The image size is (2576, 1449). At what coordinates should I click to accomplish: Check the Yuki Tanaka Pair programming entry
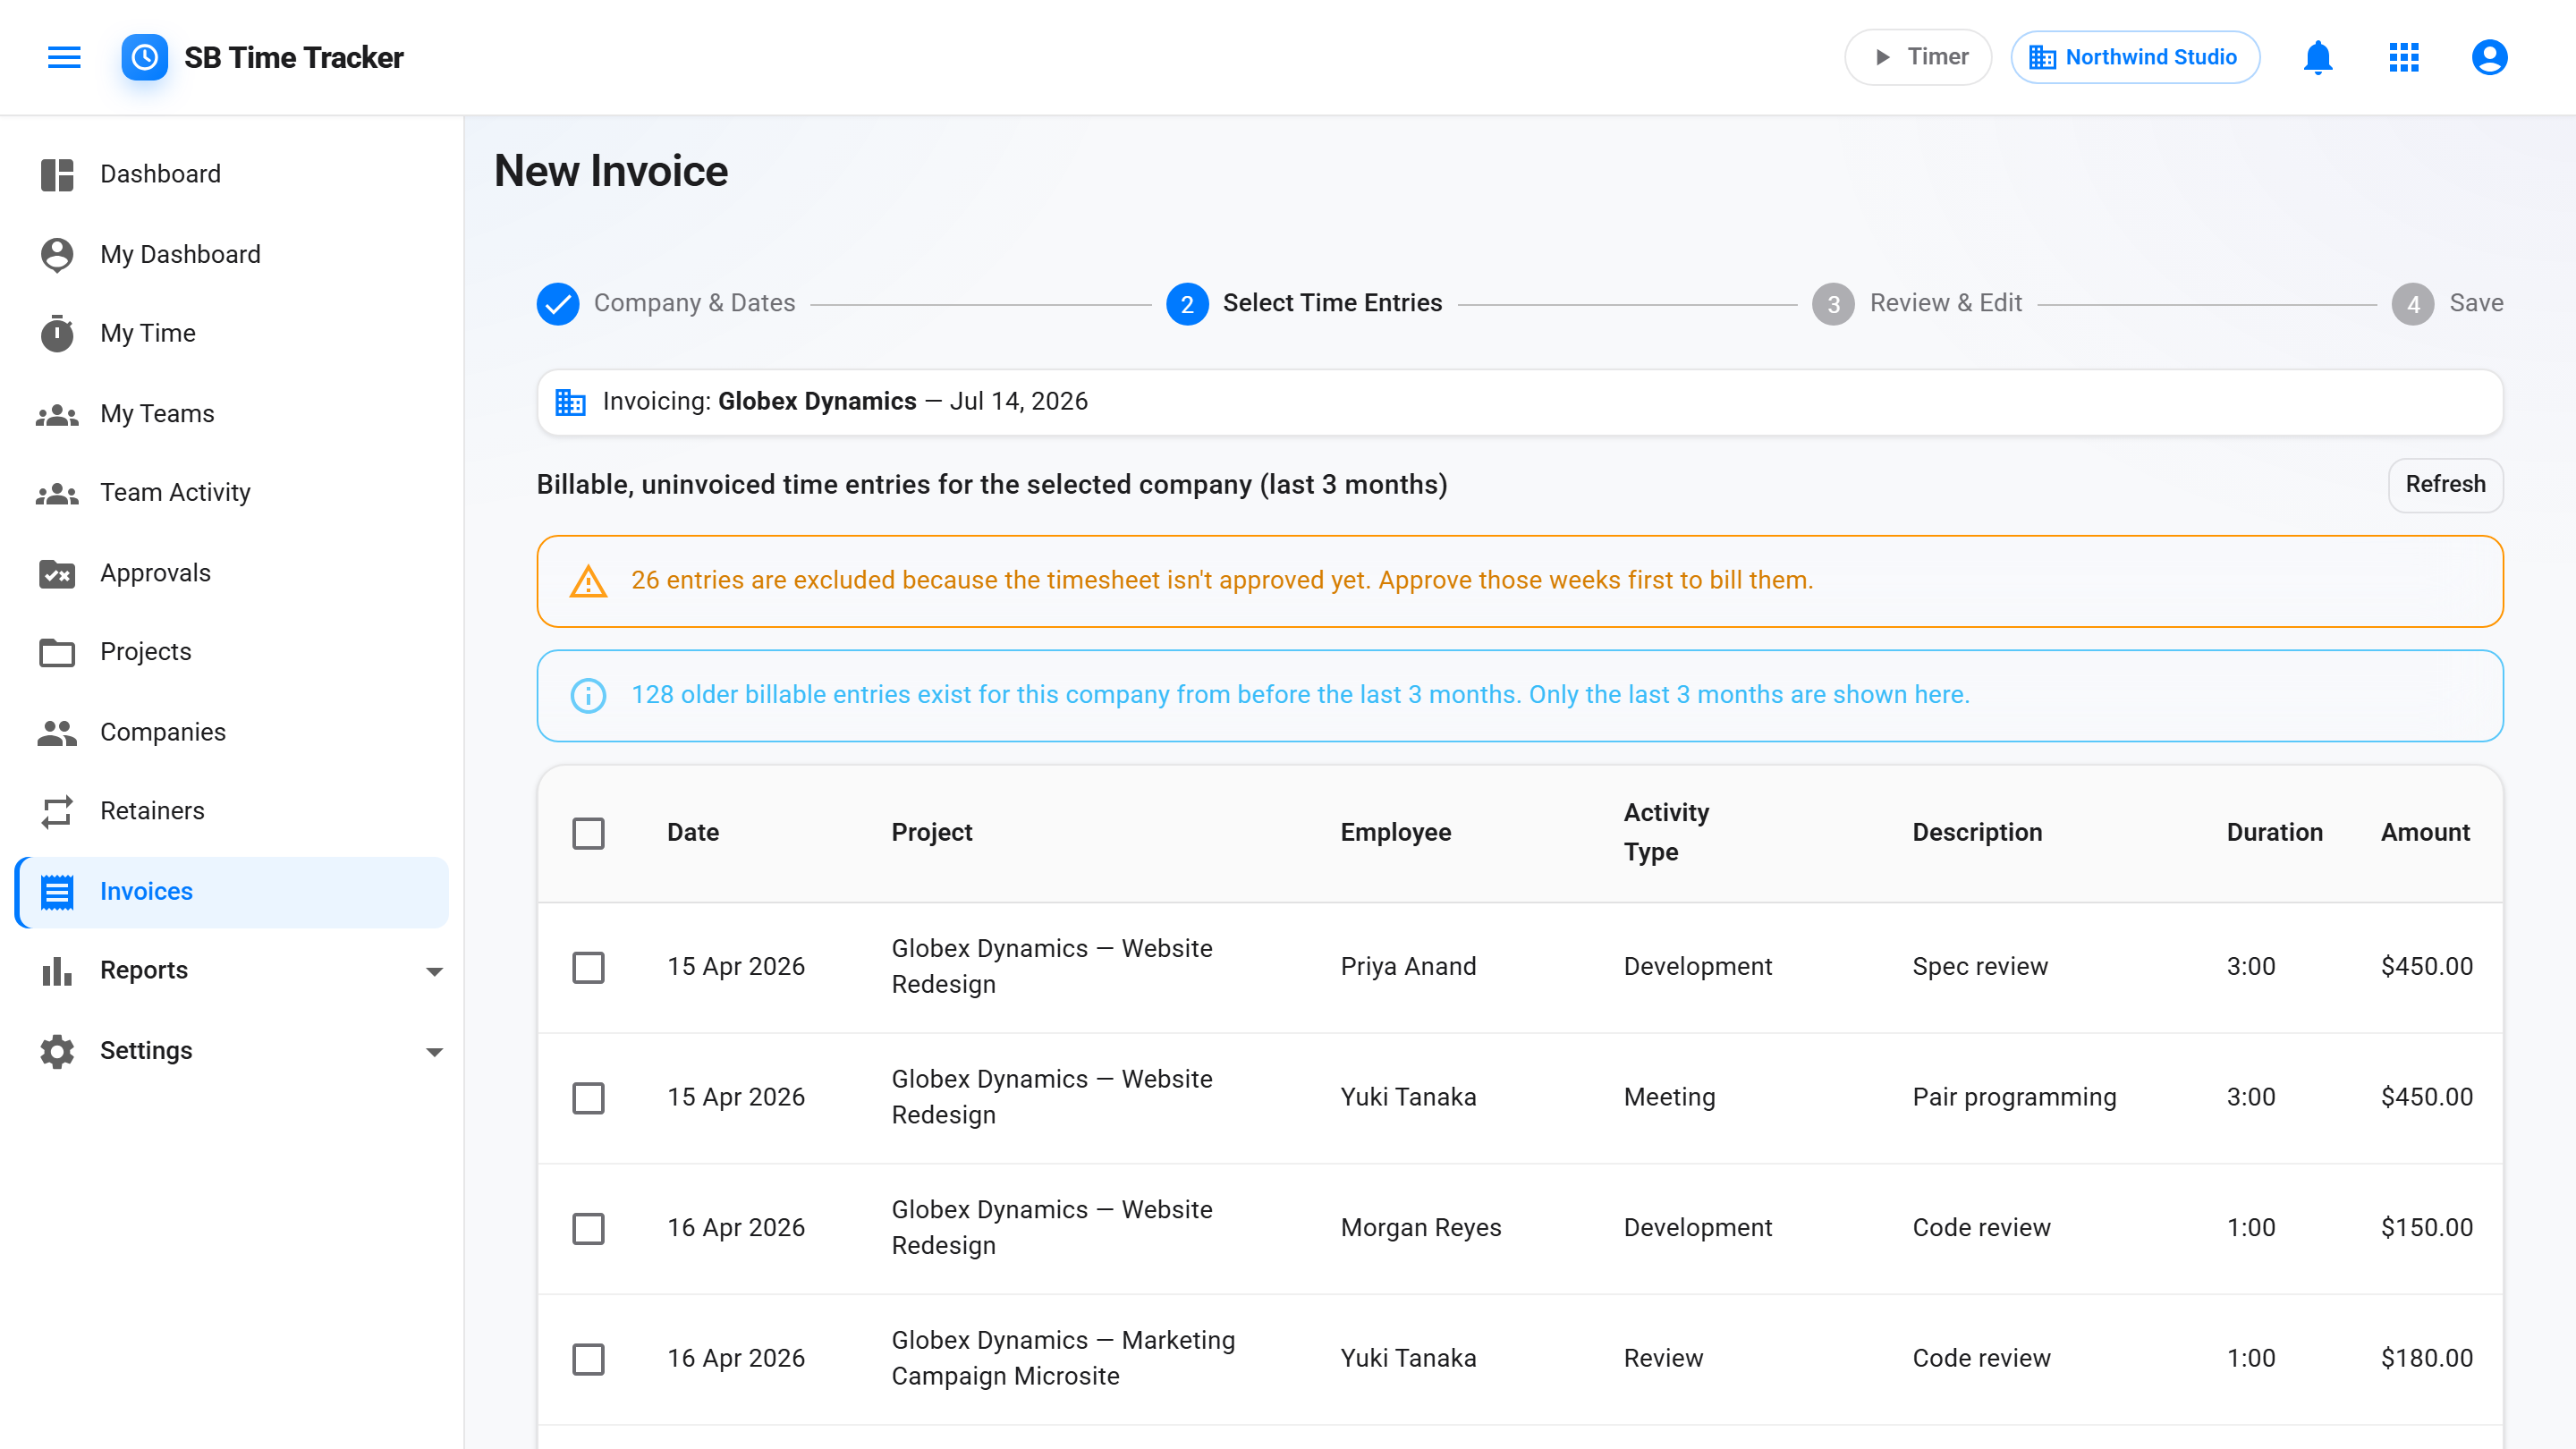coord(588,1098)
